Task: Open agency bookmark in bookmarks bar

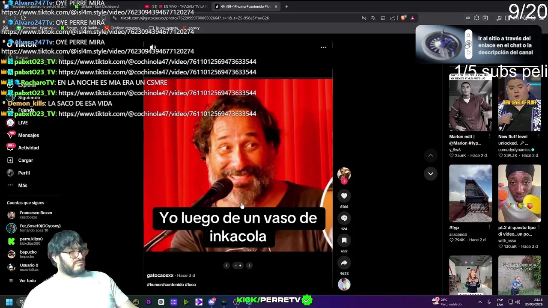Action: tap(191, 28)
